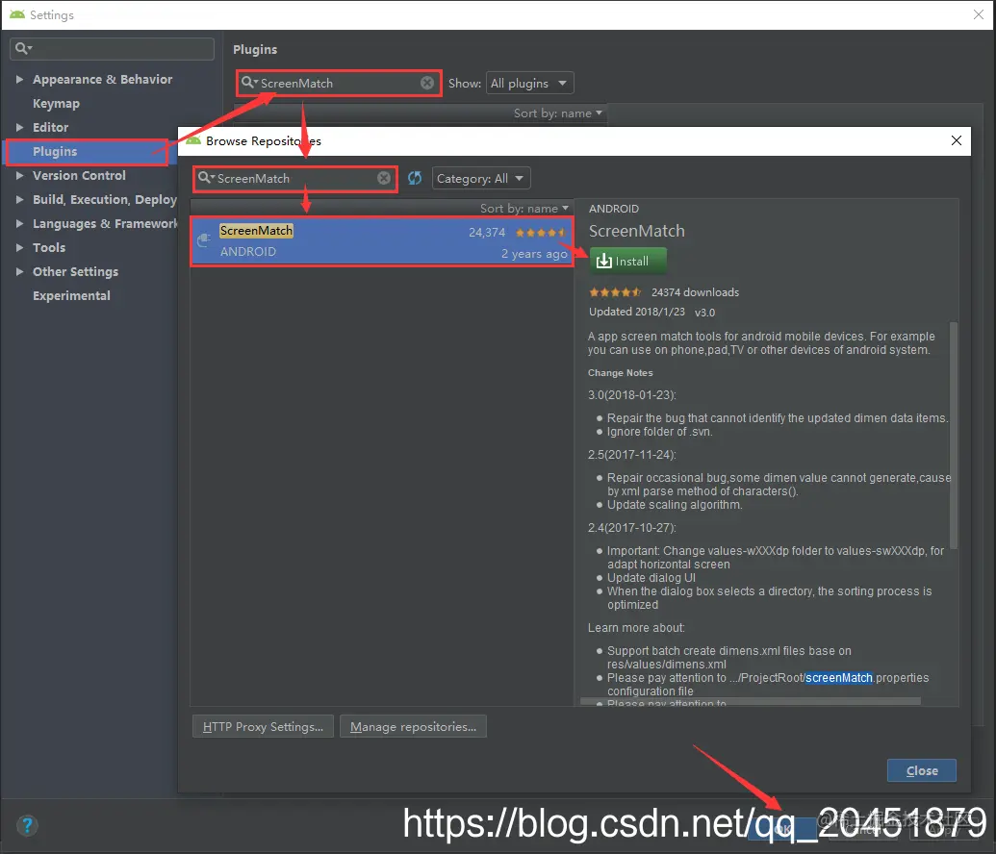The image size is (996, 854).
Task: Click the 2.4(2017-10-27) version heading
Action: click(631, 528)
